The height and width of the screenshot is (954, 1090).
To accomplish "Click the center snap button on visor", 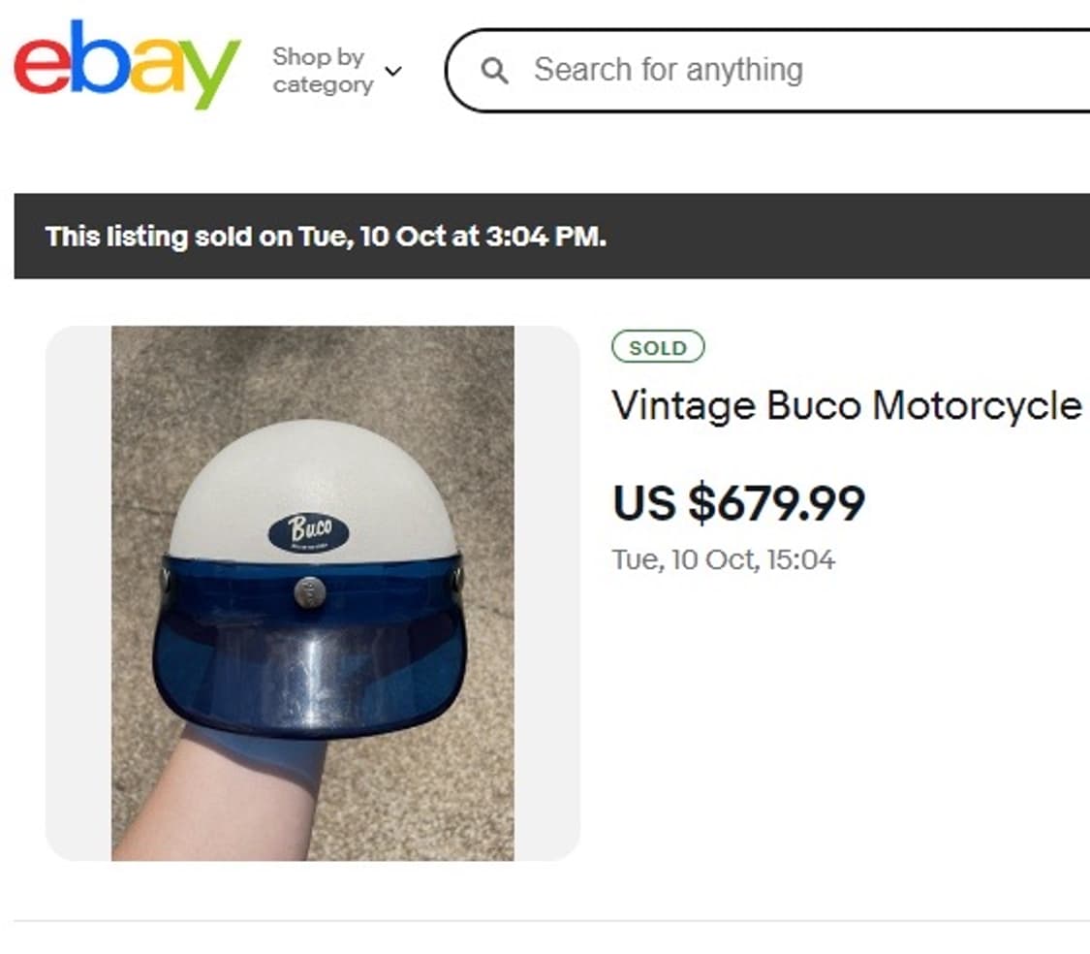I will point(309,590).
